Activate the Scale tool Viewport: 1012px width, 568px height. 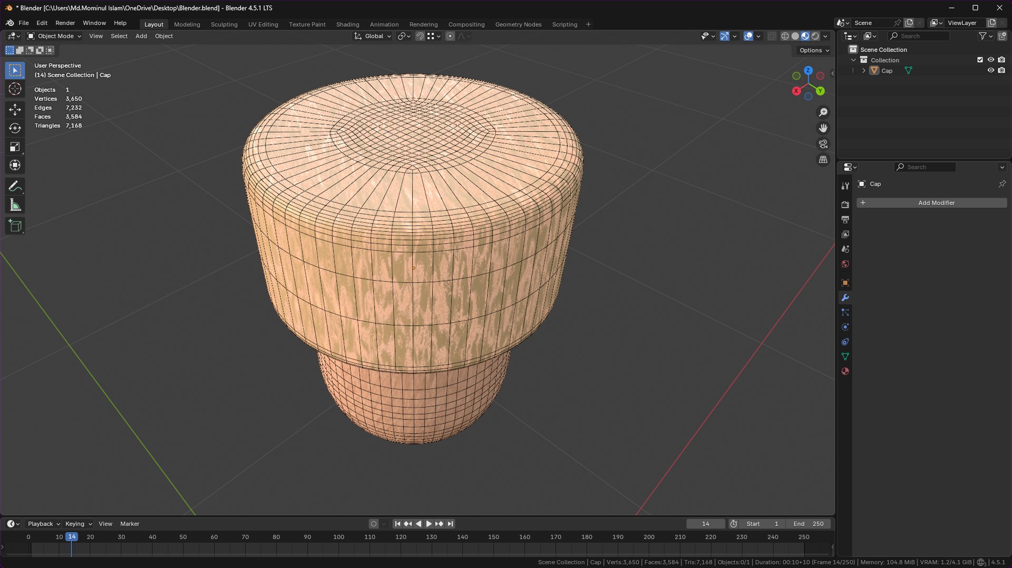coord(15,147)
